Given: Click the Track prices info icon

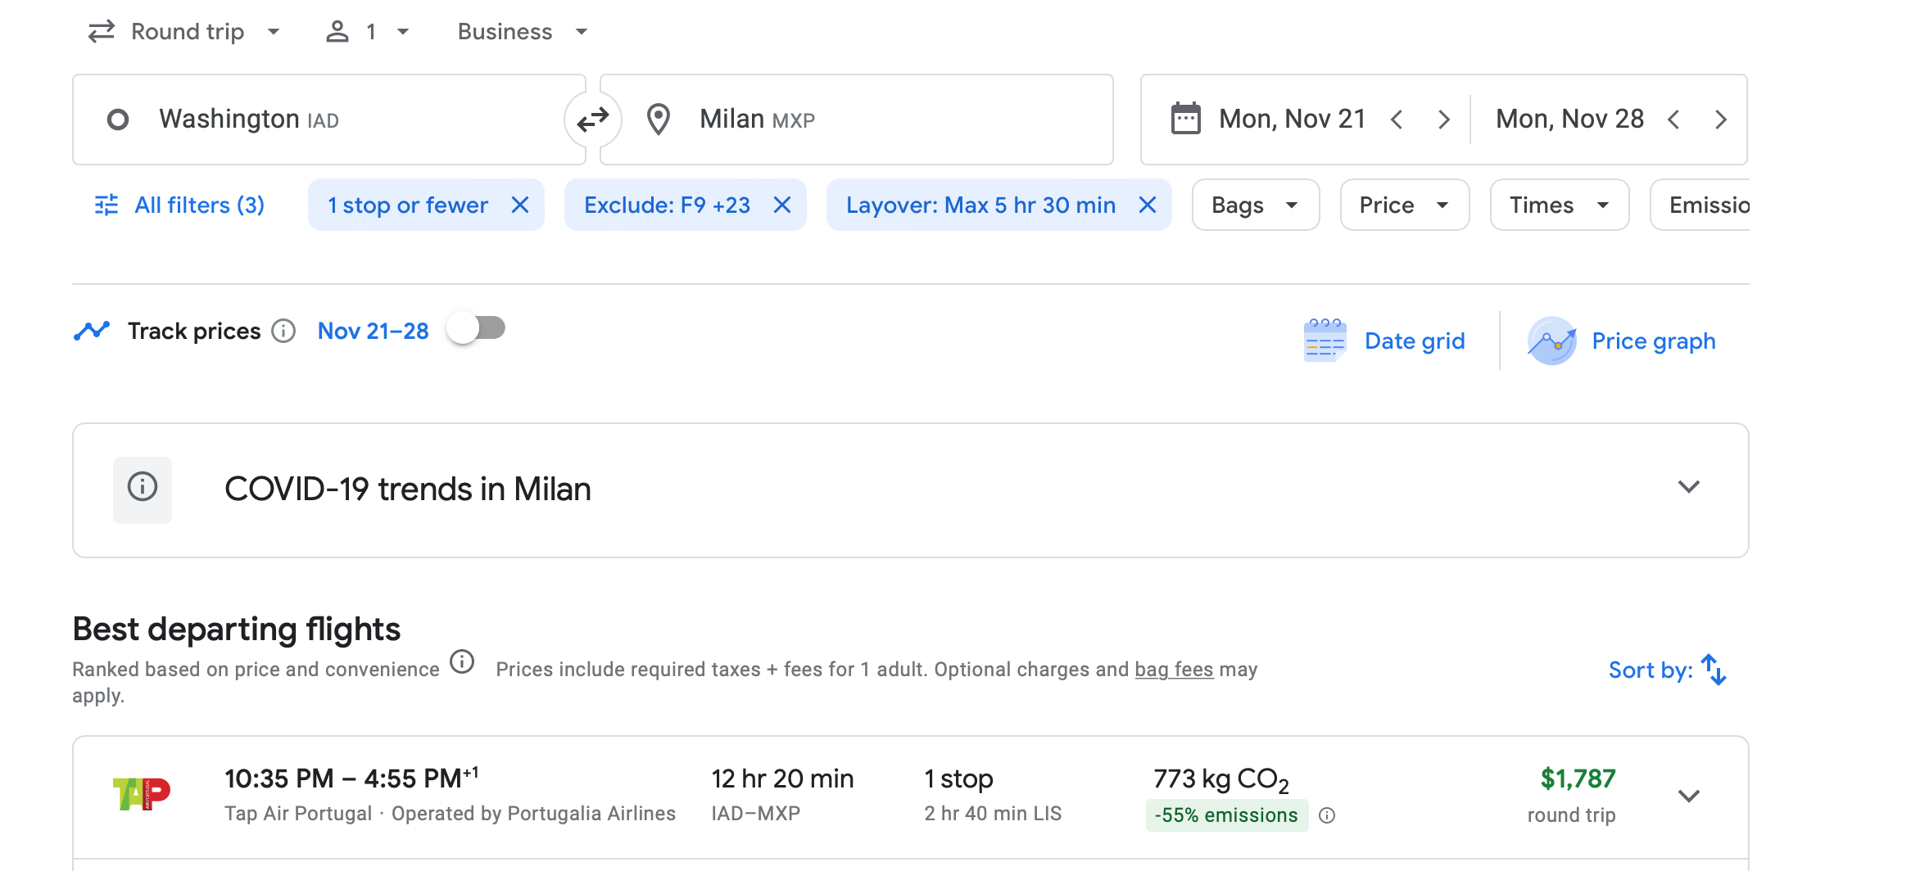Looking at the screenshot, I should [283, 331].
